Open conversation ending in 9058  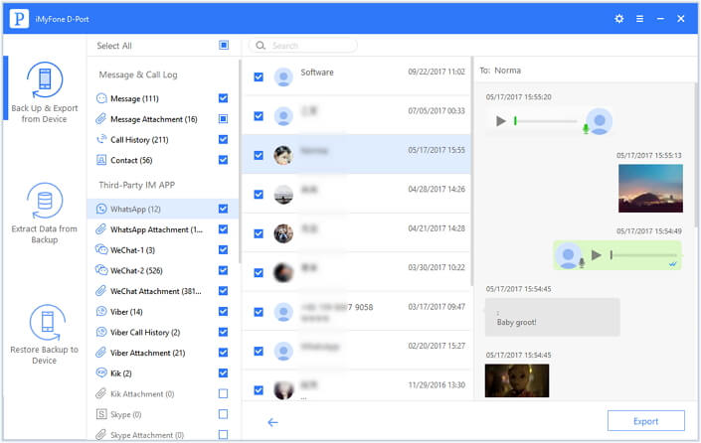[x=356, y=311]
